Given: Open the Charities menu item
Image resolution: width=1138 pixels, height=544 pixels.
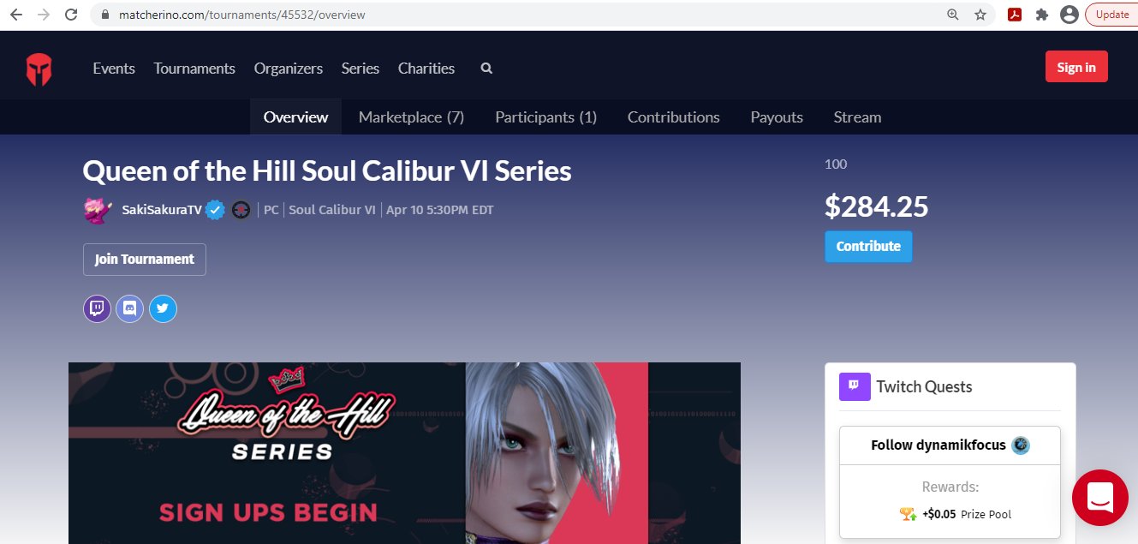Looking at the screenshot, I should [x=426, y=69].
